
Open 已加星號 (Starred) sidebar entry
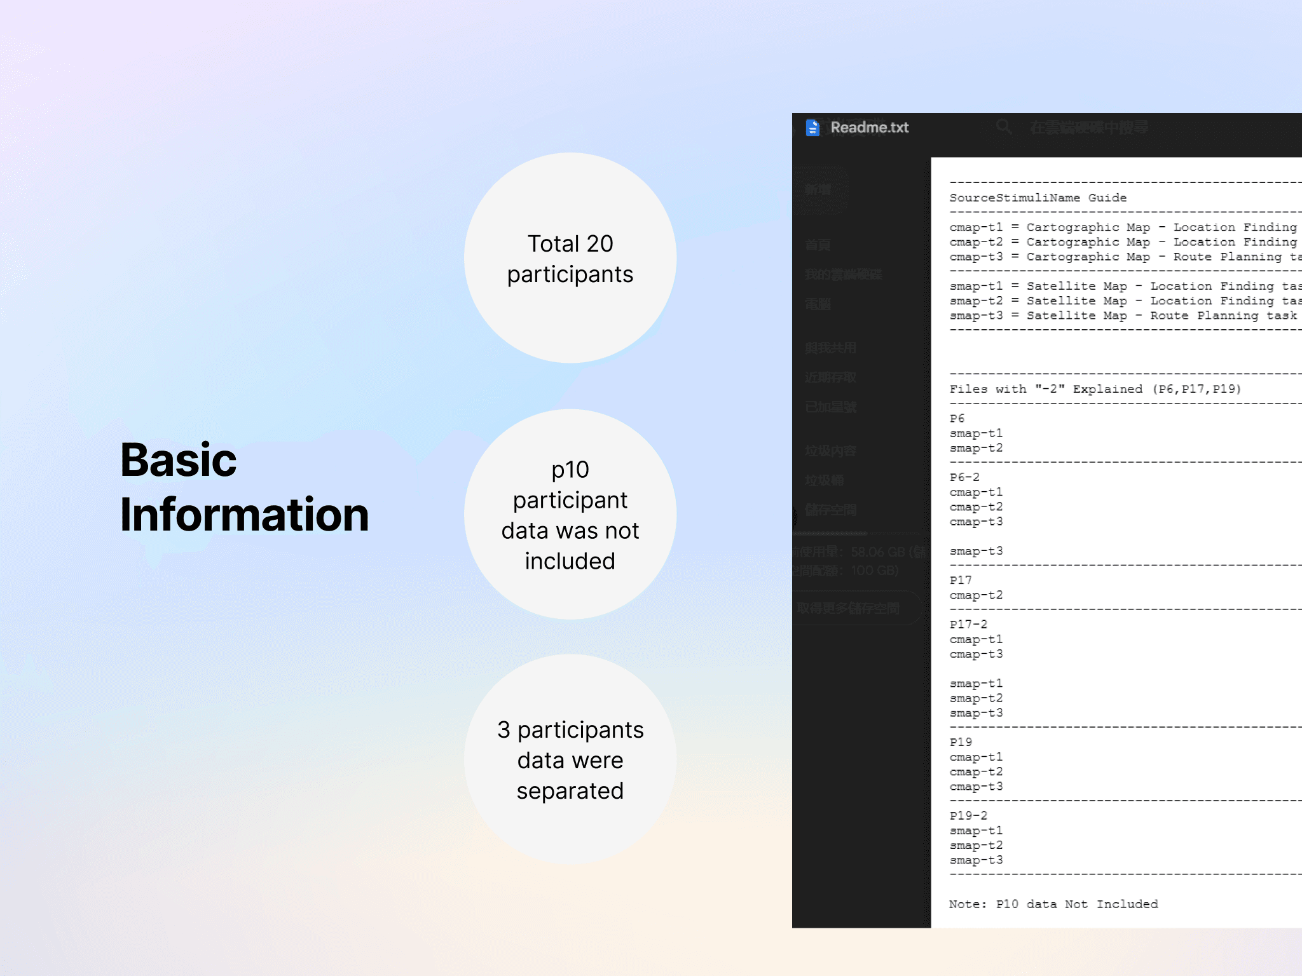click(x=830, y=407)
